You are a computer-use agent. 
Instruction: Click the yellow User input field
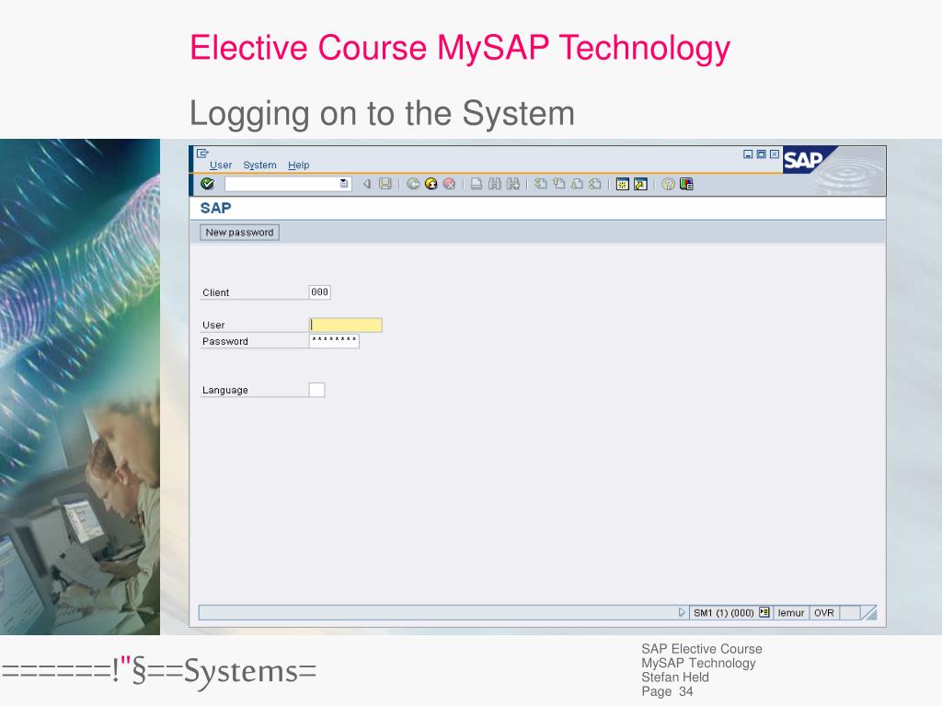[x=346, y=325]
